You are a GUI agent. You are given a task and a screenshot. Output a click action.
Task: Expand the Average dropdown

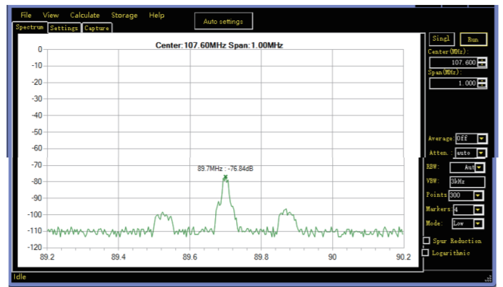[481, 139]
